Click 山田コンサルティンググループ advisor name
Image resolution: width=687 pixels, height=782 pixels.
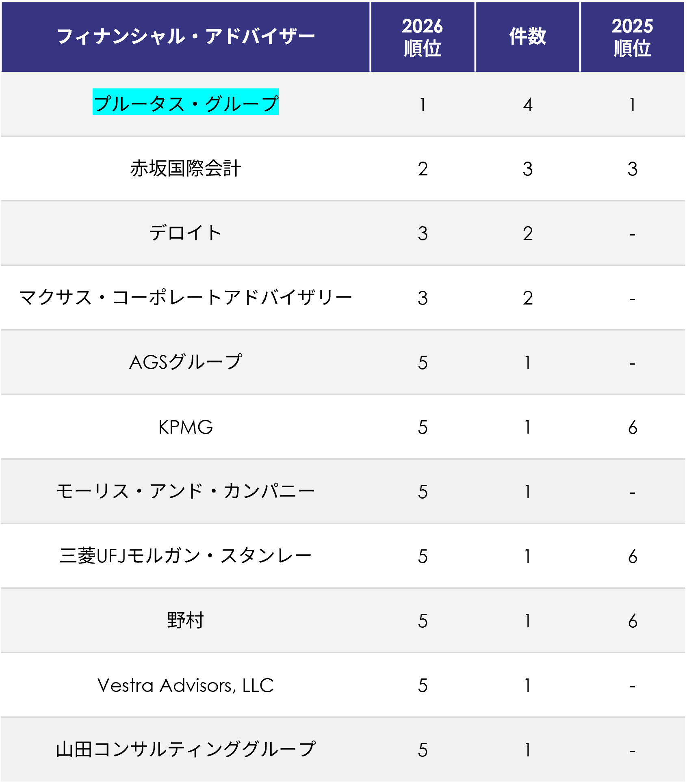pos(186,750)
